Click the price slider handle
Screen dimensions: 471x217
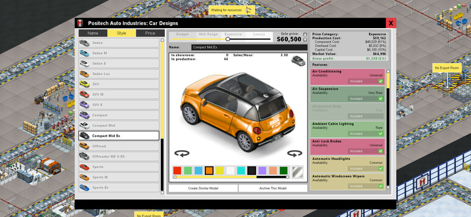tap(228, 39)
